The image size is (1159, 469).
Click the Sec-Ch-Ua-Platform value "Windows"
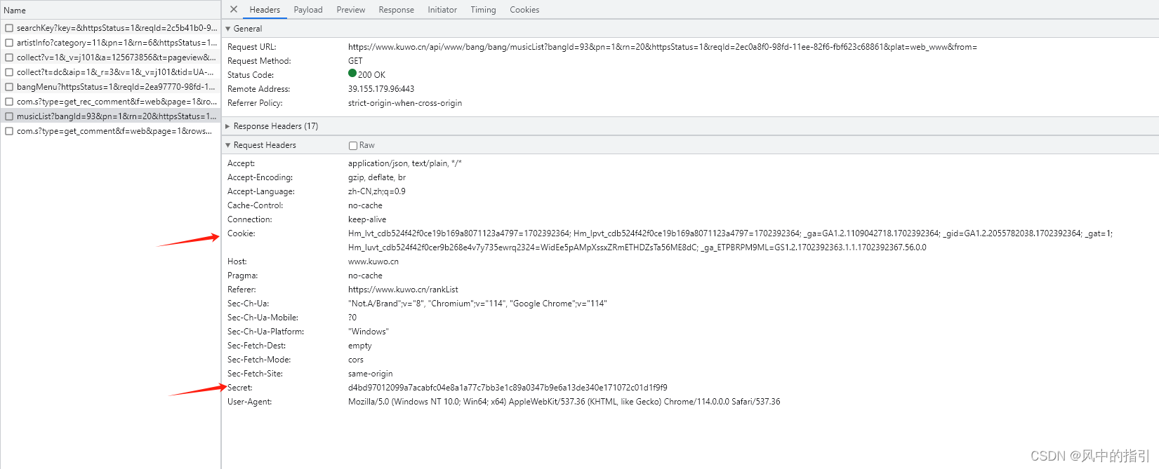coord(369,332)
